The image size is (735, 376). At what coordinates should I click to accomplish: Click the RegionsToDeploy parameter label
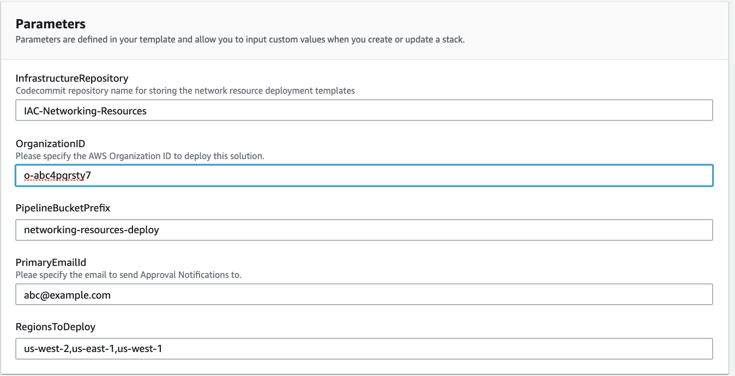[55, 326]
